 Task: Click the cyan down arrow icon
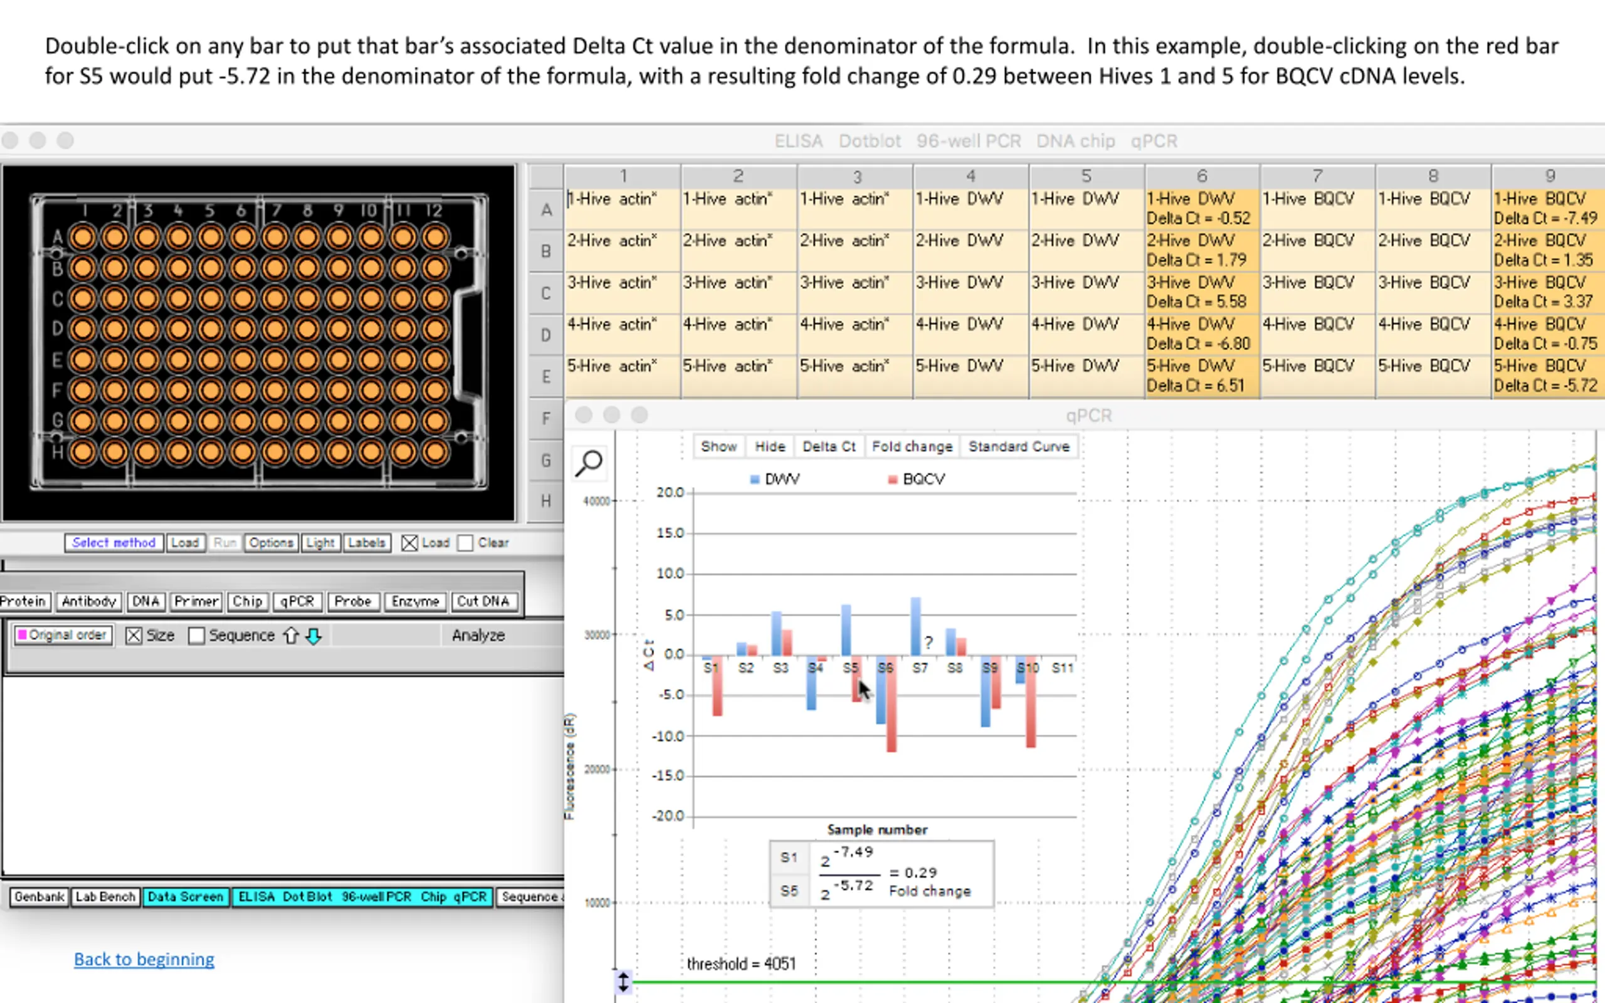(313, 636)
